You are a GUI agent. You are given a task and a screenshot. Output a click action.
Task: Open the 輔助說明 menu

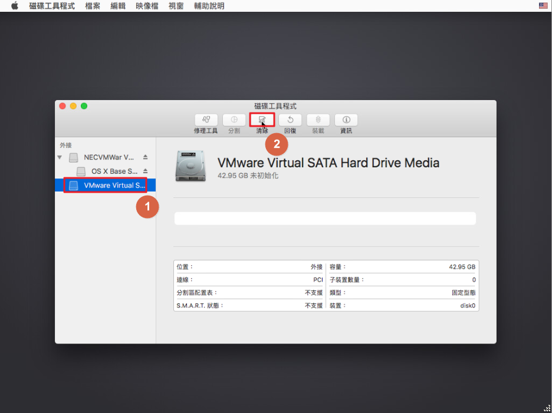tap(209, 6)
